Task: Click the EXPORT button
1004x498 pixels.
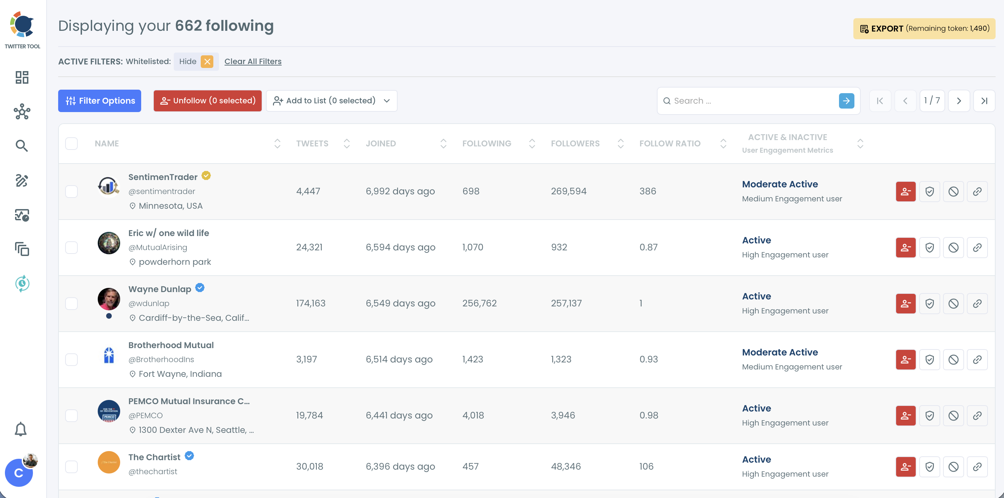Action: click(924, 28)
